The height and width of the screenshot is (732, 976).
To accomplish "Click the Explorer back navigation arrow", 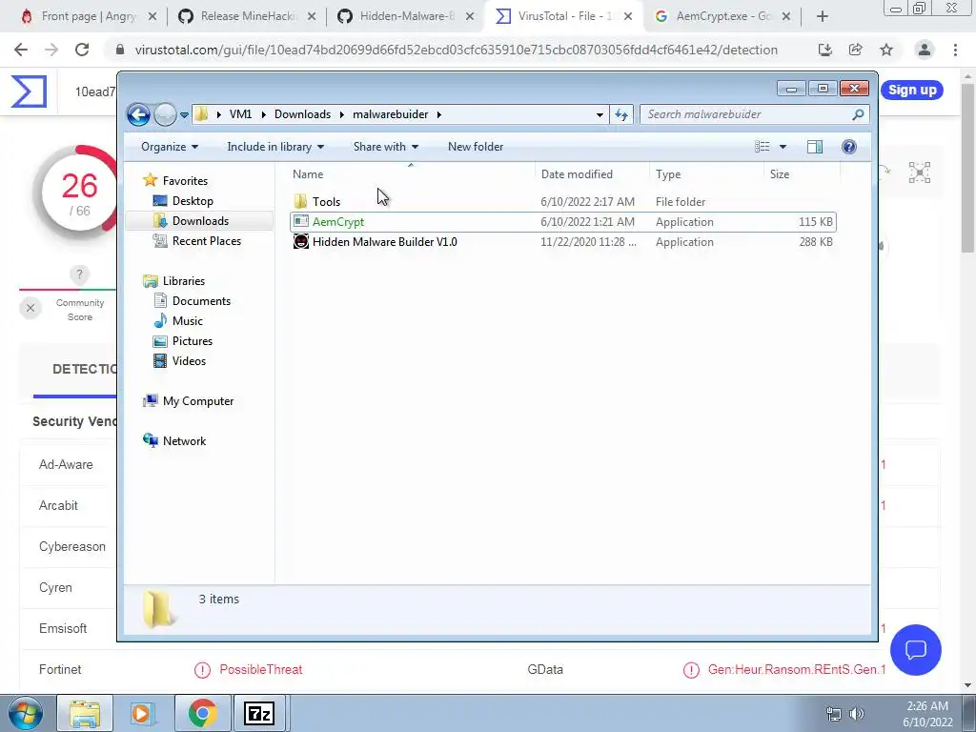I will (138, 114).
